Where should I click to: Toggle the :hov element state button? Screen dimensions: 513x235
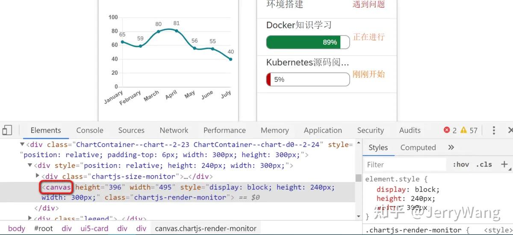461,164
